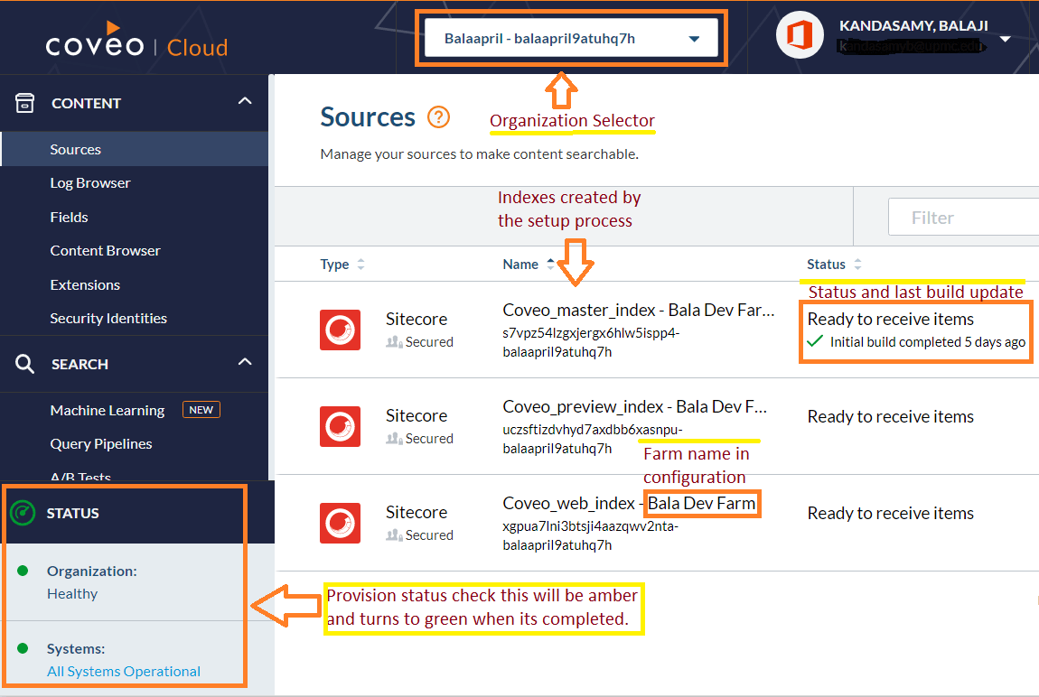Open Log Browser in sidebar
1039x697 pixels.
[x=90, y=183]
